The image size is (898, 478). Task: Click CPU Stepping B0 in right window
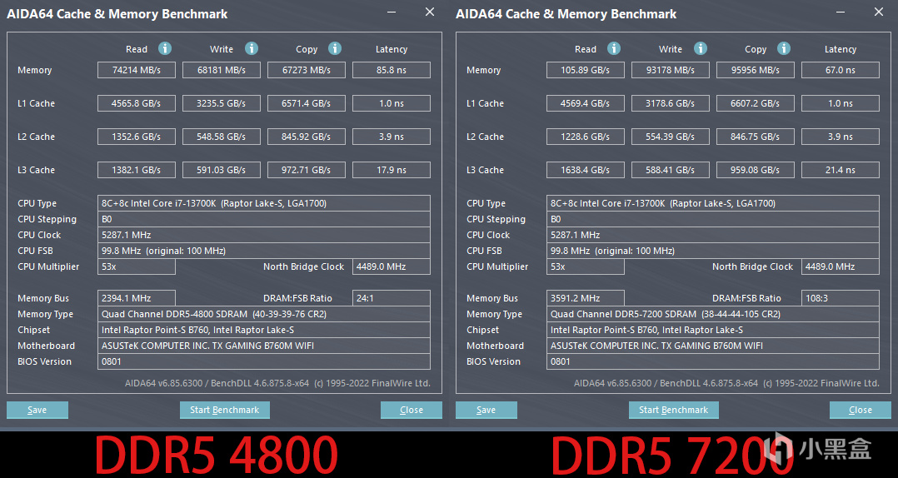[x=713, y=219]
